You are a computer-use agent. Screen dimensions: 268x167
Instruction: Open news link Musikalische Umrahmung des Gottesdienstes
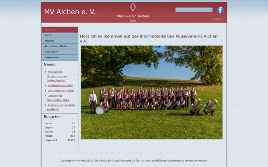tap(57, 76)
